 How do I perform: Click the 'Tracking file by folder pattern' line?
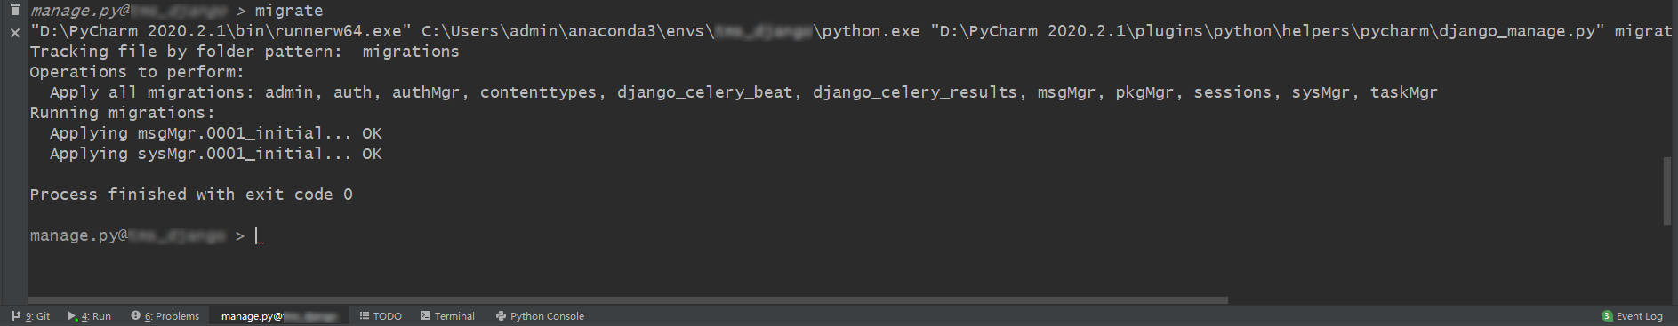(245, 52)
